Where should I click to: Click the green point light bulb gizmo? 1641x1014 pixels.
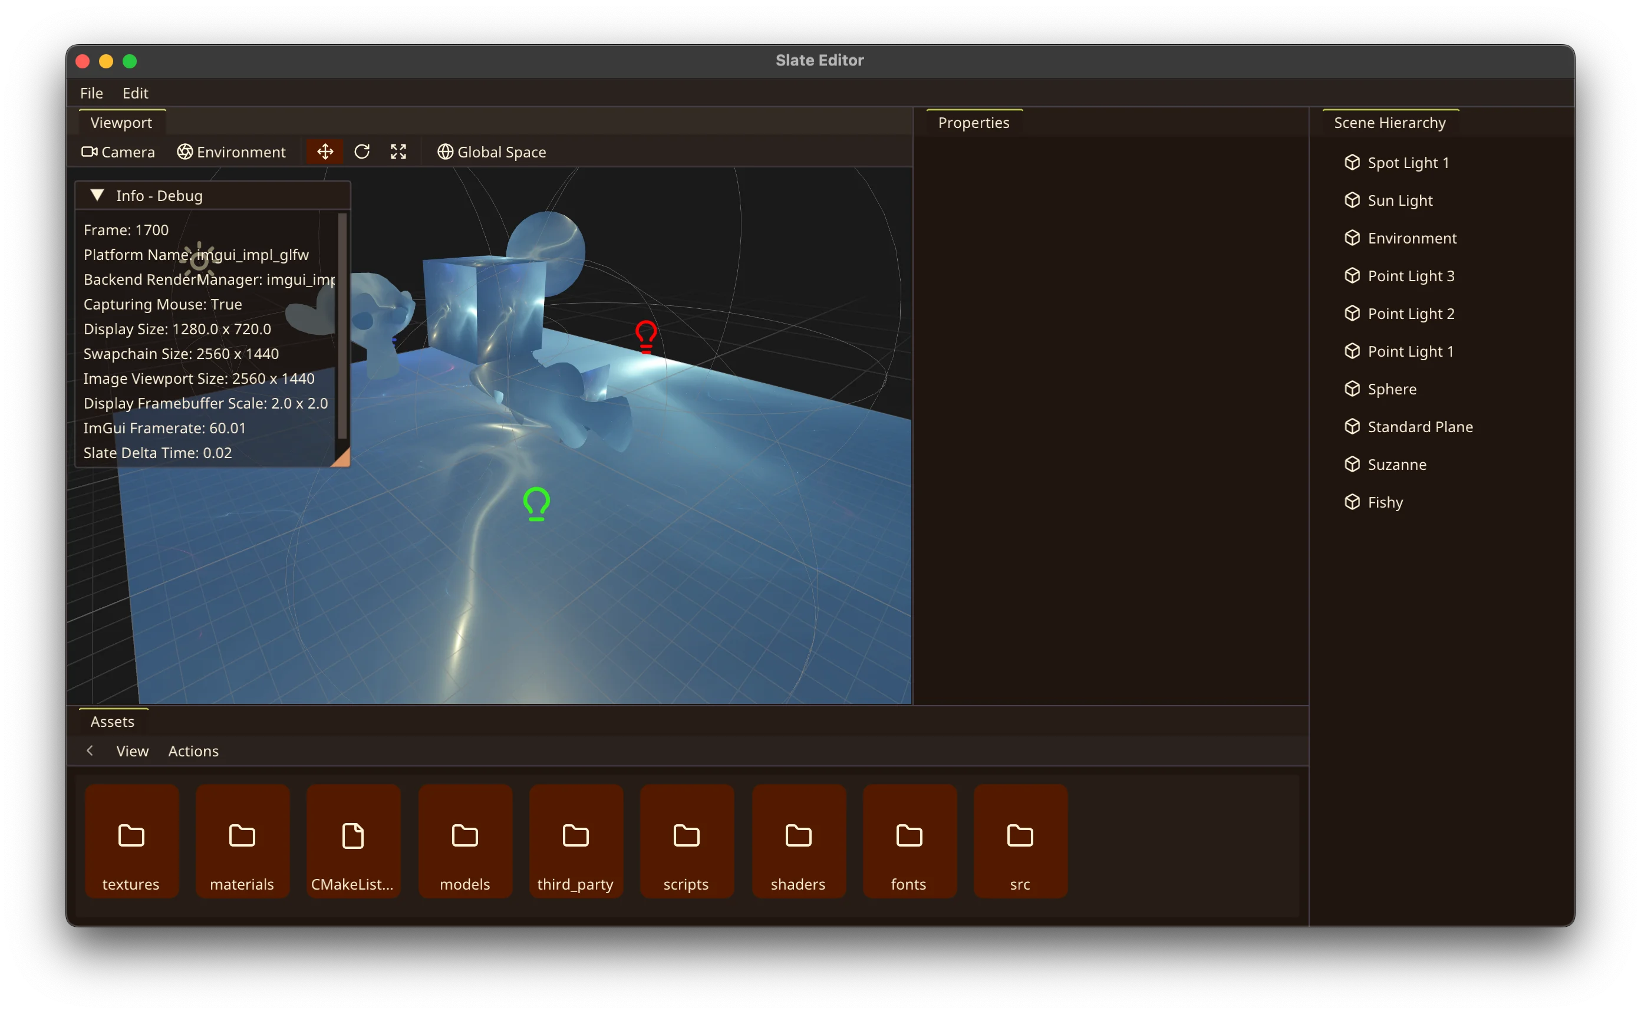click(537, 504)
